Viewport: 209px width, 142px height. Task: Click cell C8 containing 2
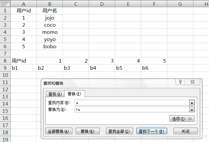point(76,61)
